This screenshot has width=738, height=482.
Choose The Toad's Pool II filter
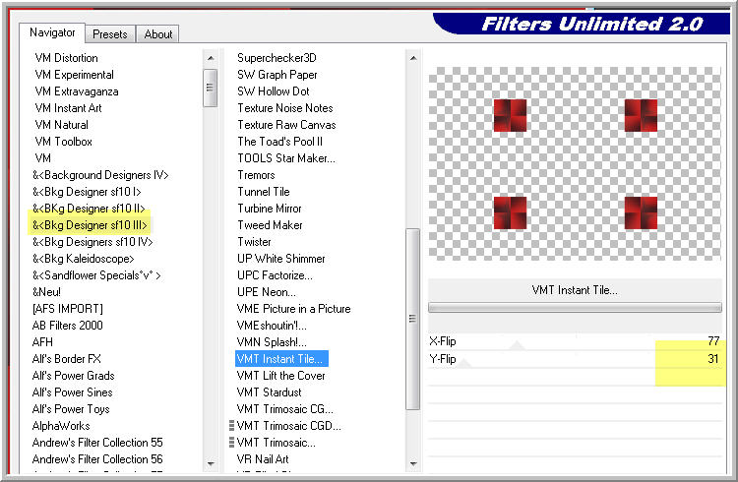coord(279,142)
